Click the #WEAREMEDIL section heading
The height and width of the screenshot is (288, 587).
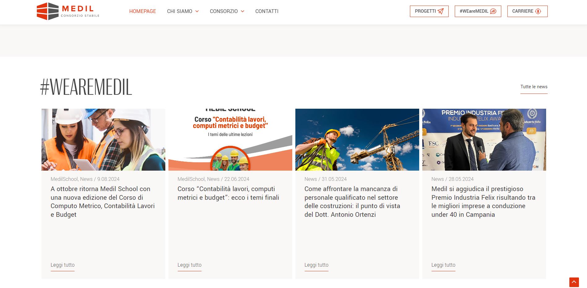[86, 87]
